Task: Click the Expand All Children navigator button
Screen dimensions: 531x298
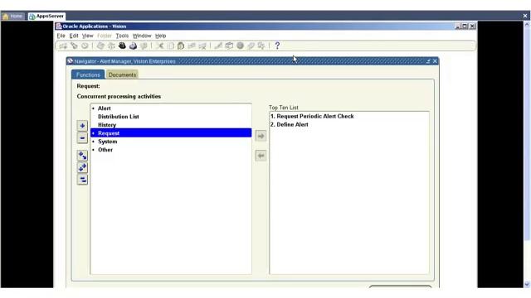Action: pos(82,156)
